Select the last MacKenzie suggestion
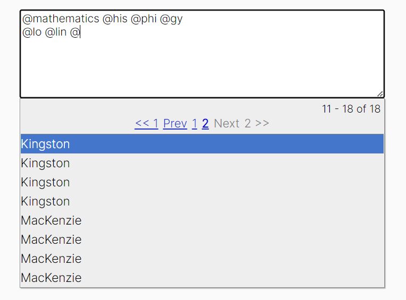The width and height of the screenshot is (406, 300). (x=202, y=278)
